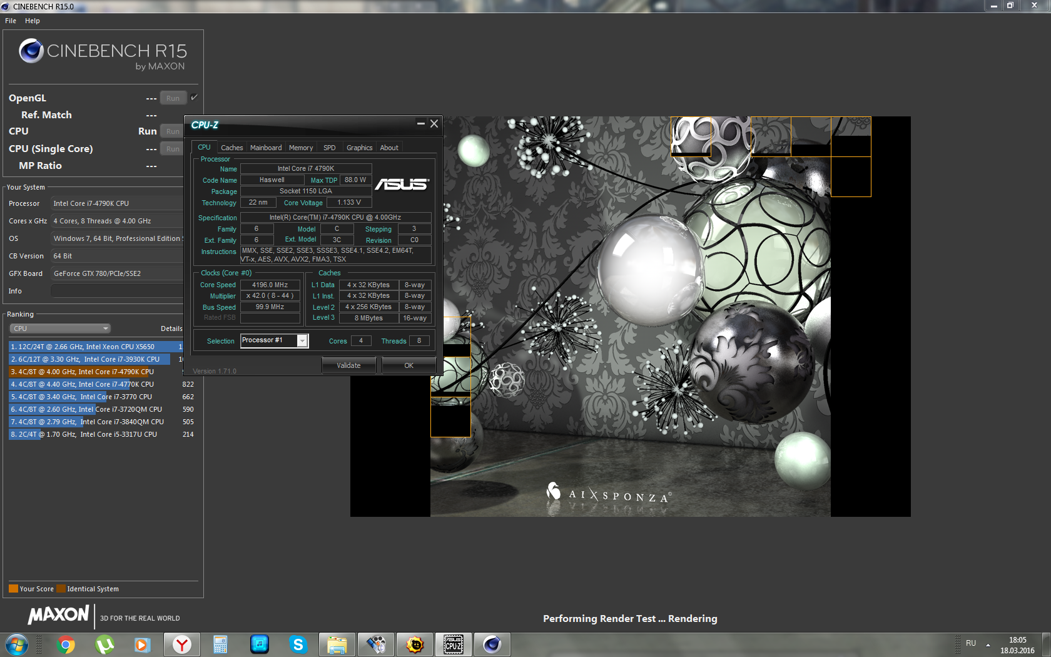Open Yandex Browser from the taskbar

pyautogui.click(x=182, y=644)
